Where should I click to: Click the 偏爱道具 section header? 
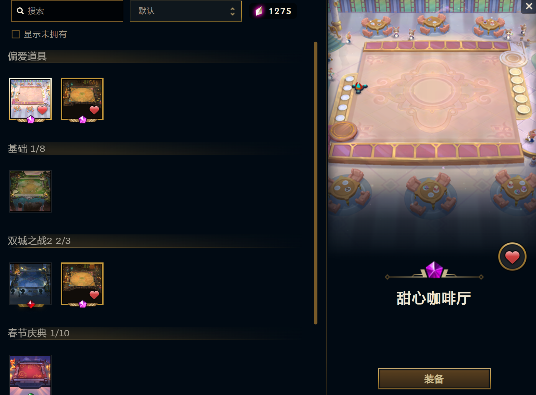(x=27, y=56)
